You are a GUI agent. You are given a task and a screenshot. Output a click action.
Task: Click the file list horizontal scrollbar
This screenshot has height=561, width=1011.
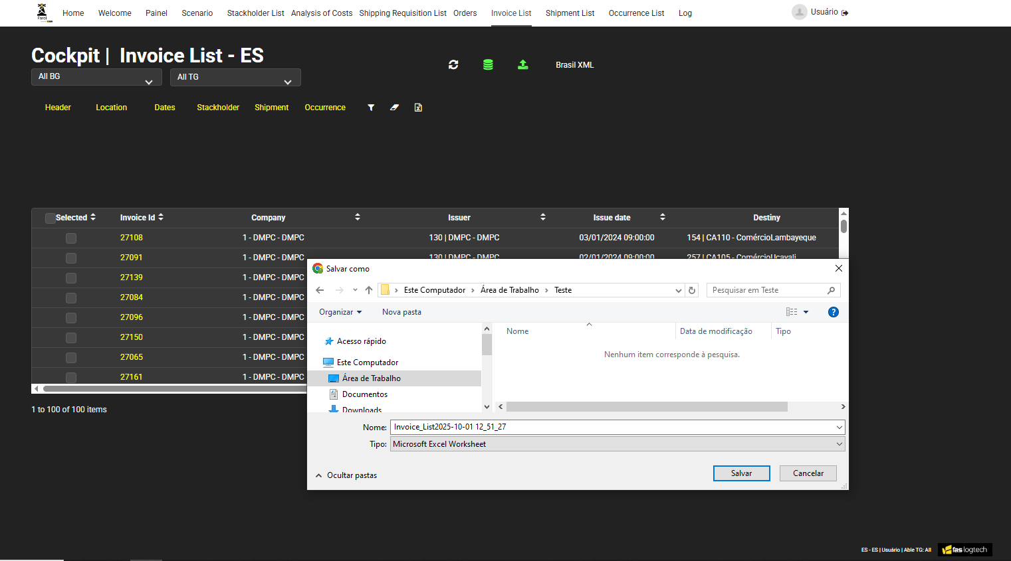coord(646,407)
